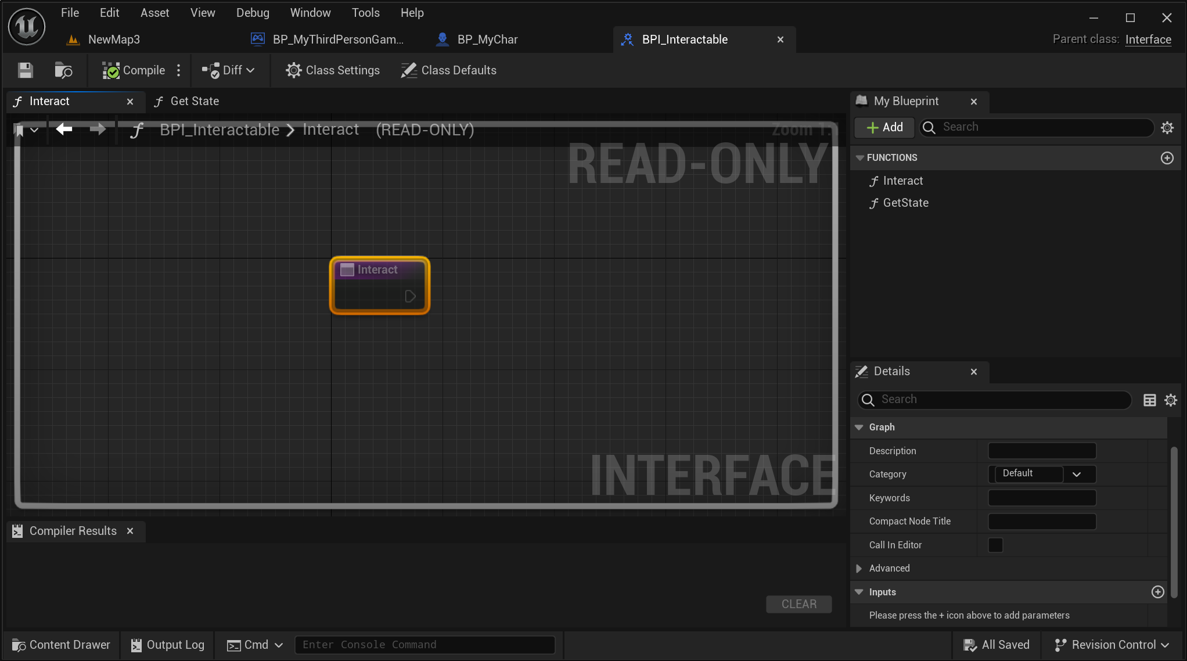Screen dimensions: 1187x661
Task: Open the View menu
Action: click(203, 12)
